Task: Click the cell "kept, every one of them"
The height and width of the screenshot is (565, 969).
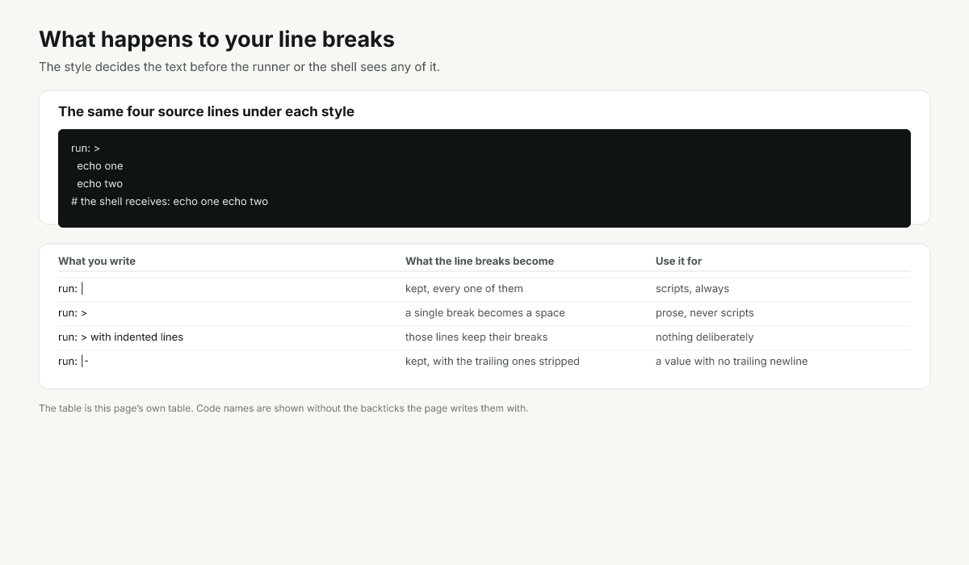Action: point(464,289)
